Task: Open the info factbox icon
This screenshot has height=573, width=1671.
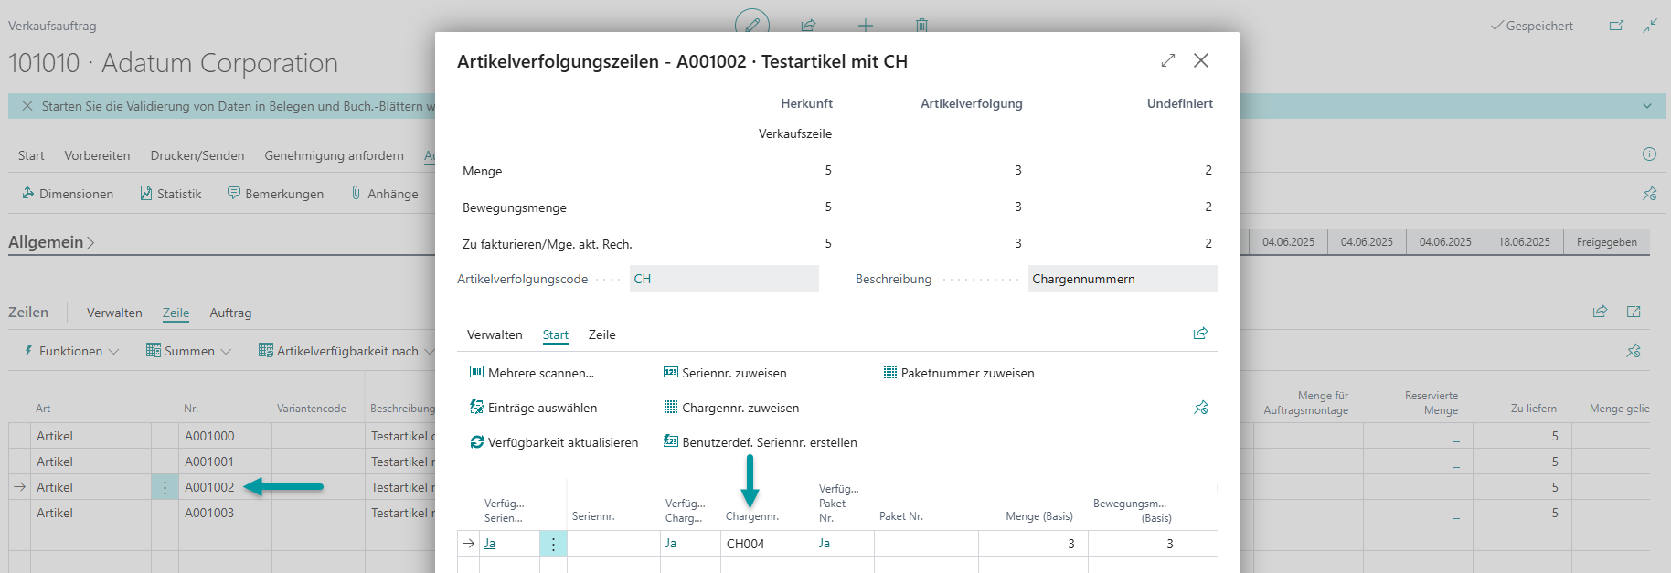Action: [1649, 154]
